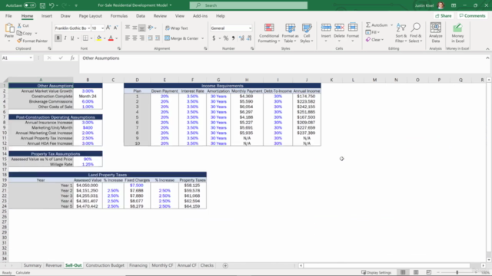The width and height of the screenshot is (492, 276).
Task: Click the Undo arrow
Action: (x=52, y=5)
